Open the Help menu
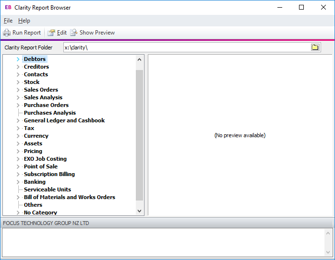The height and width of the screenshot is (260, 335). 24,21
